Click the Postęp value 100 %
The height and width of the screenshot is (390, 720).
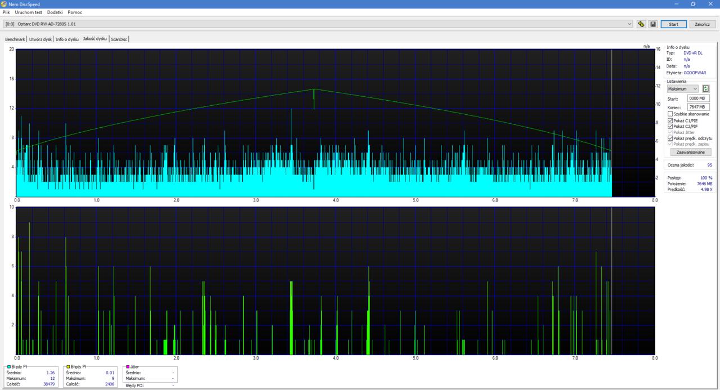point(706,178)
